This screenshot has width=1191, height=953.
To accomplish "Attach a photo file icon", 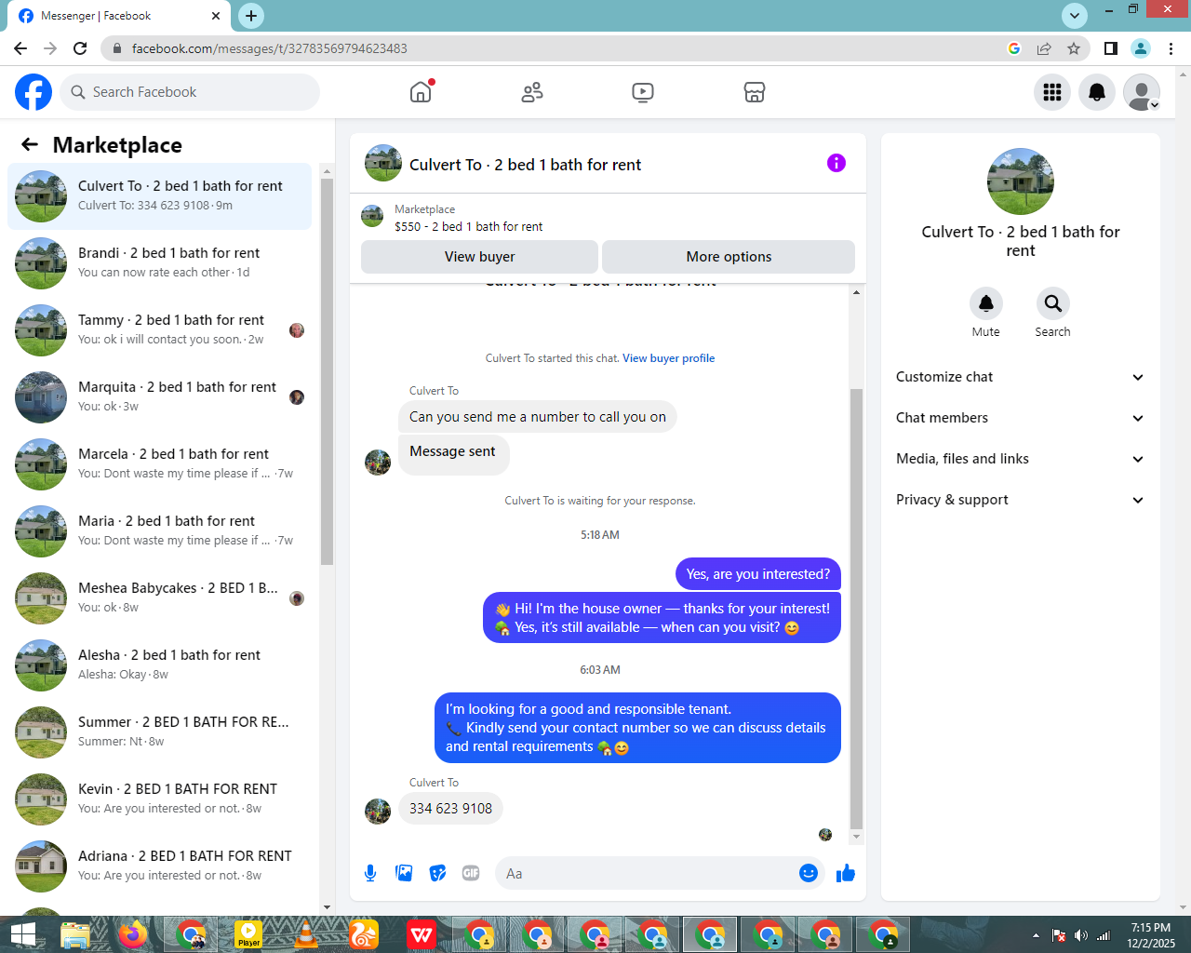I will coord(404,873).
